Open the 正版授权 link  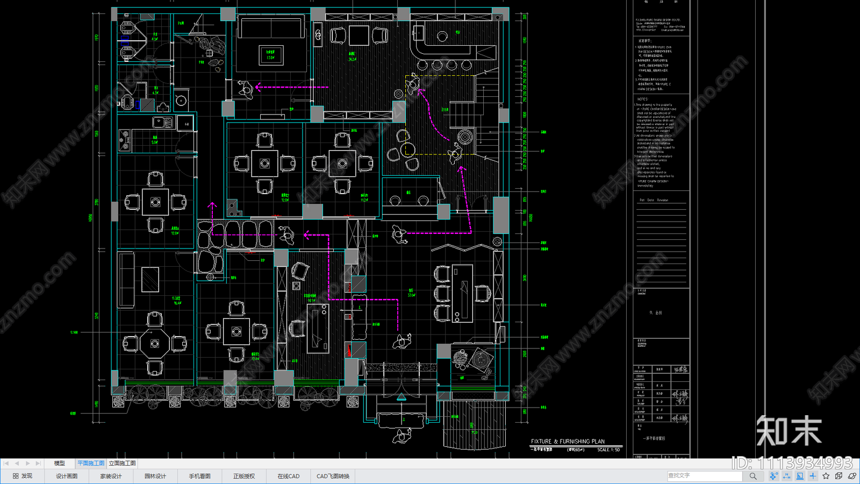244,476
